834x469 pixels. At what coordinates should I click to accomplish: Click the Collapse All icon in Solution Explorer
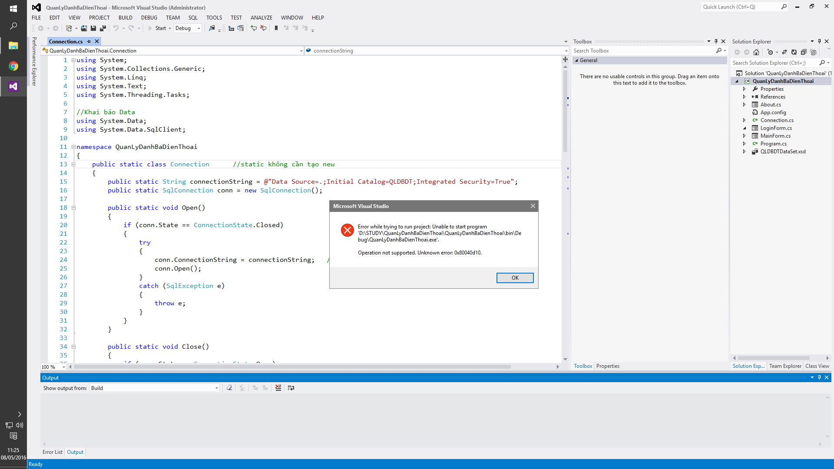[x=804, y=52]
